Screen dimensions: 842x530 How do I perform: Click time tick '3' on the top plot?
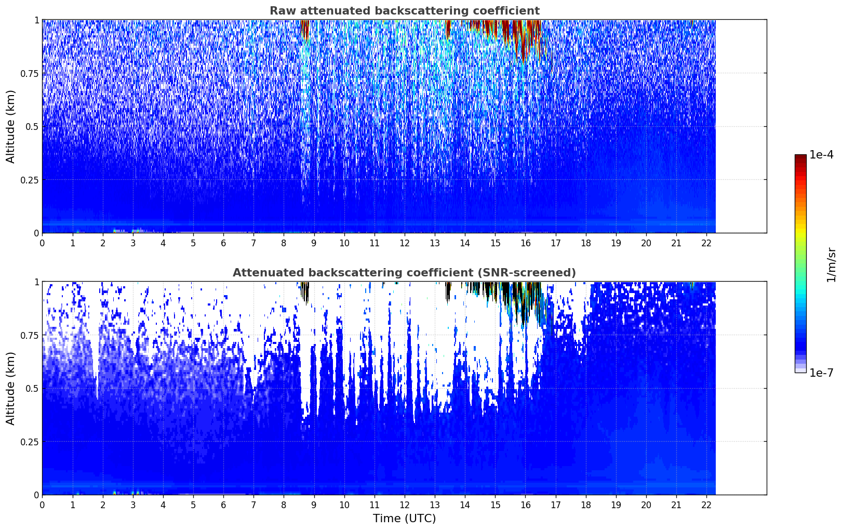click(x=133, y=243)
